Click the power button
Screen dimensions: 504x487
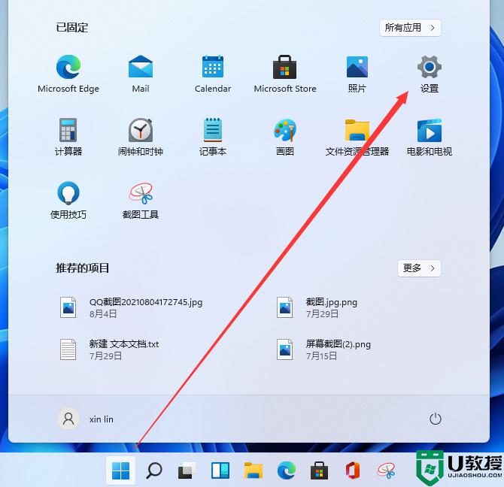click(434, 419)
